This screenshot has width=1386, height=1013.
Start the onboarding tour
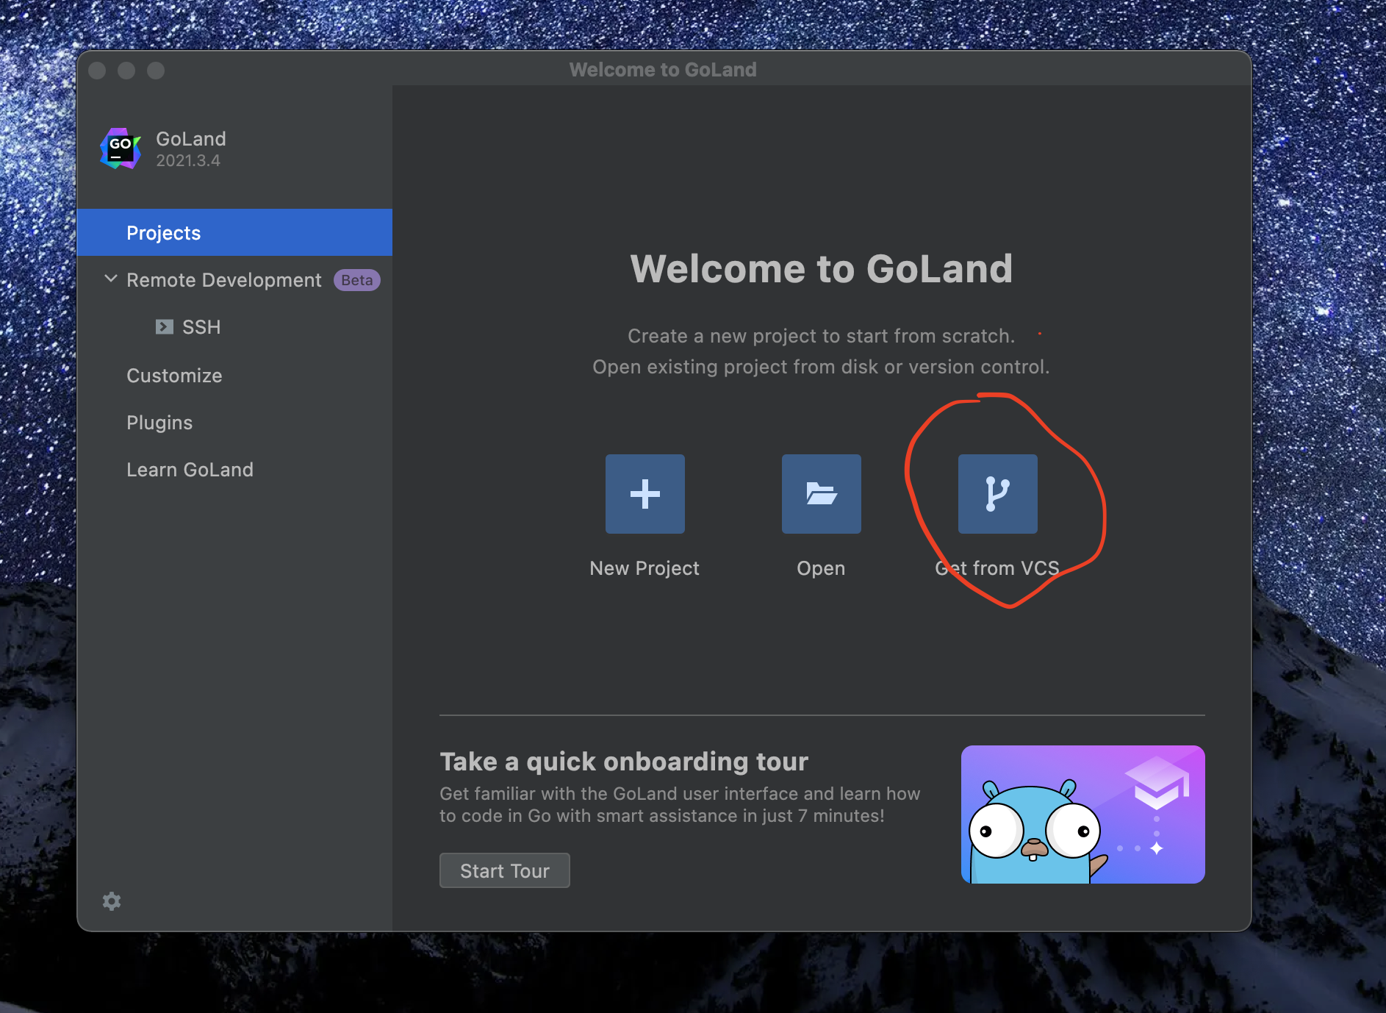click(505, 870)
